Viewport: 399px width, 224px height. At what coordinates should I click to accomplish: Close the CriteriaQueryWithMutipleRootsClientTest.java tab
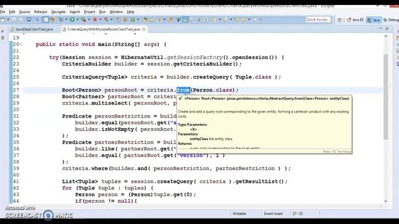pos(144,29)
